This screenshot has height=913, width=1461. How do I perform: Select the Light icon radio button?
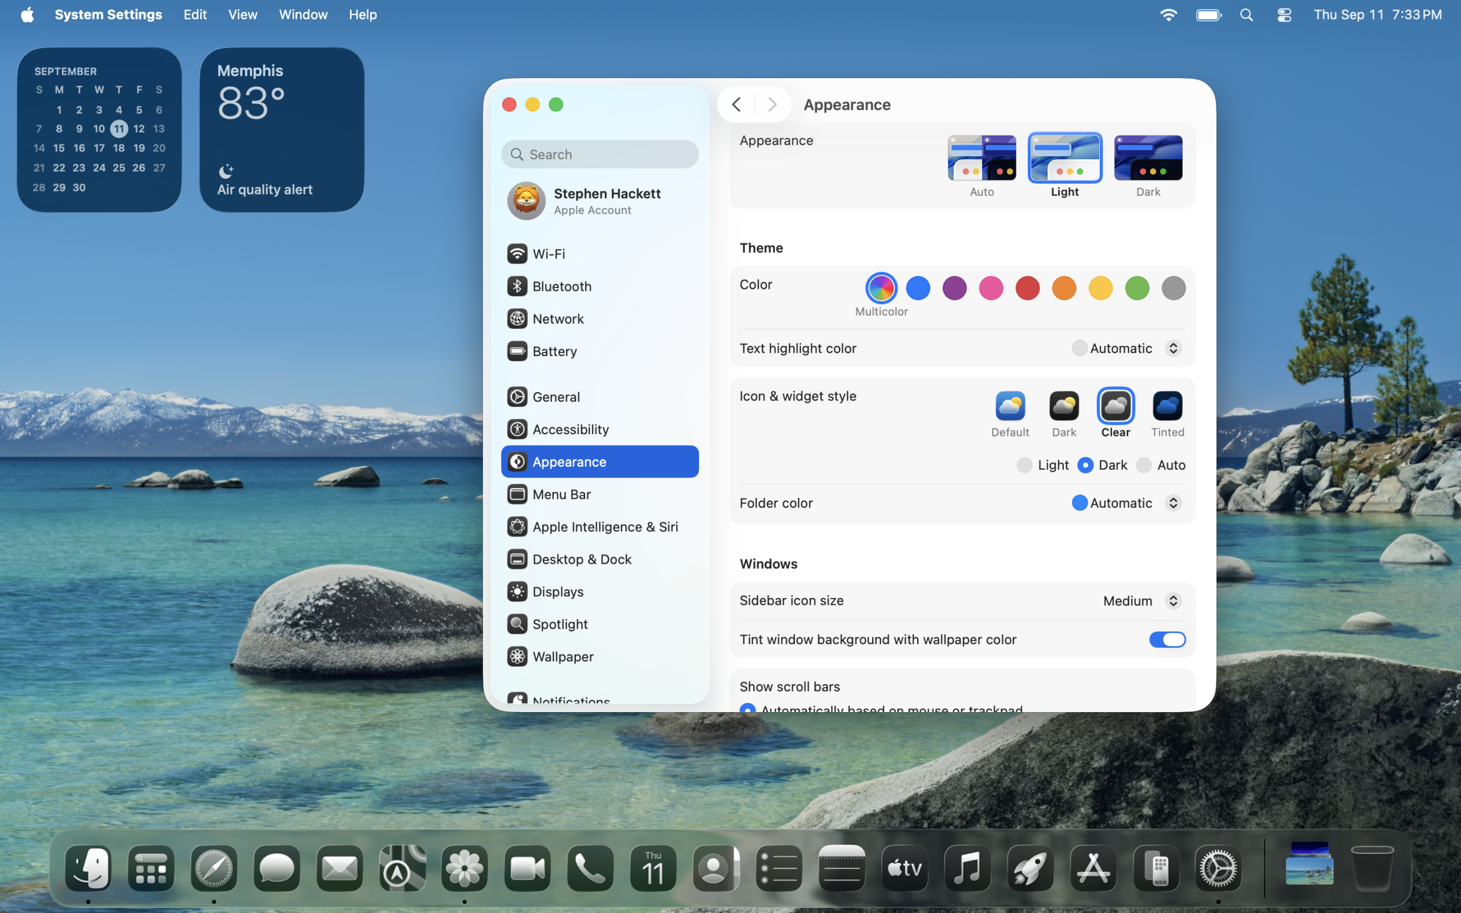1024,465
